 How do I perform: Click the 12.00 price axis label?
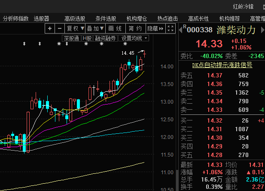pos(167,137)
